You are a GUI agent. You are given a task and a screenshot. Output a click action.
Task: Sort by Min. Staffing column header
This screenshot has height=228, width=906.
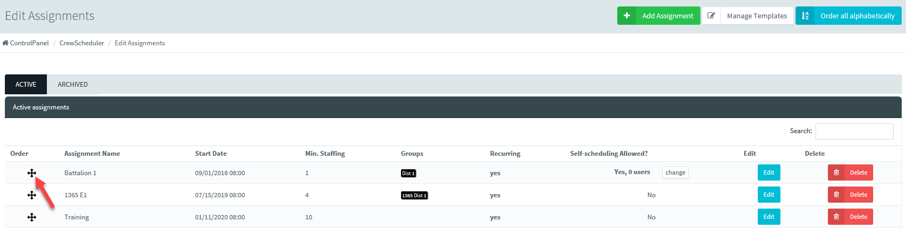[x=325, y=154]
